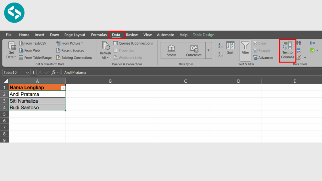Image resolution: width=322 pixels, height=181 pixels.
Task: Open the Currencies data type
Action: (193, 50)
